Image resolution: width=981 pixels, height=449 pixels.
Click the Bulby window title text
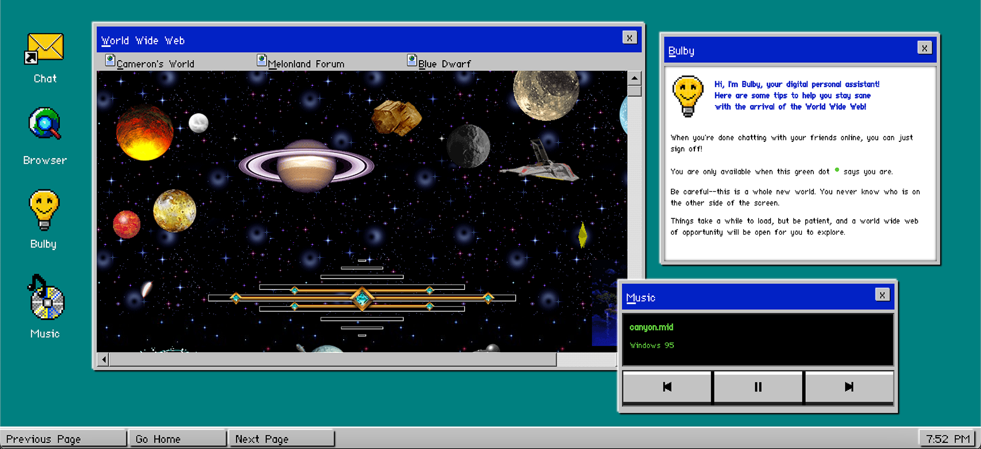click(x=681, y=51)
